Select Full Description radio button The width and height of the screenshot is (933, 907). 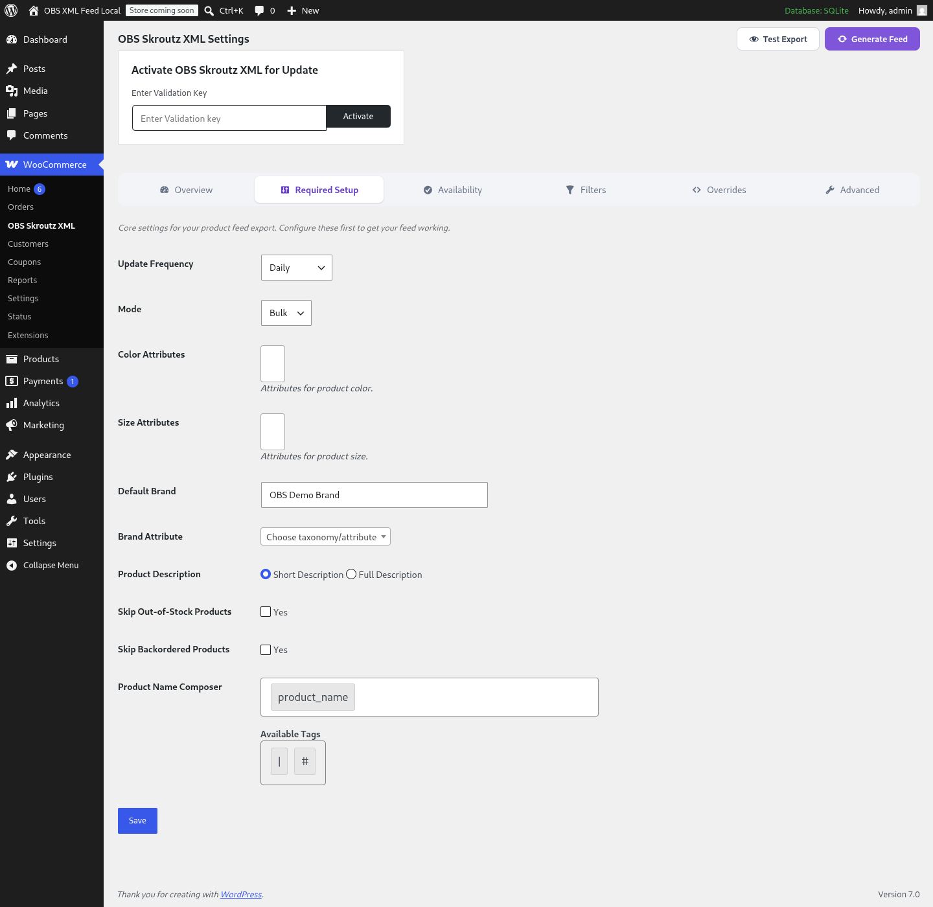pyautogui.click(x=351, y=574)
